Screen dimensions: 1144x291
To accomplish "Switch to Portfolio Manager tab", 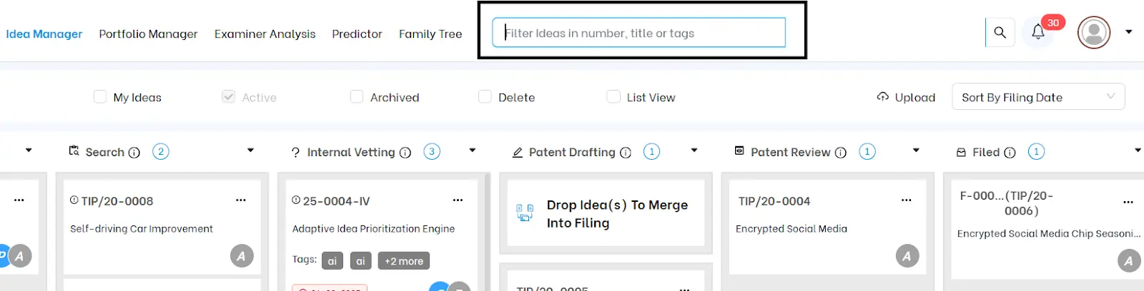I will (x=148, y=34).
